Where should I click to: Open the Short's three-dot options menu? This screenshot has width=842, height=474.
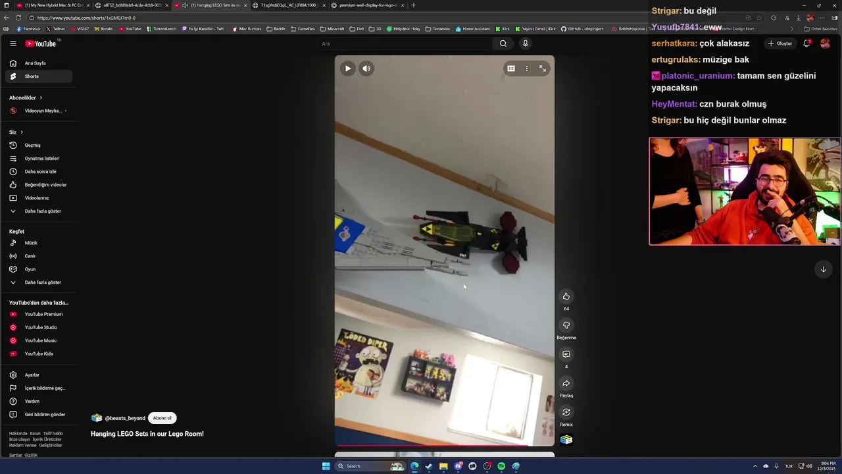pos(526,68)
